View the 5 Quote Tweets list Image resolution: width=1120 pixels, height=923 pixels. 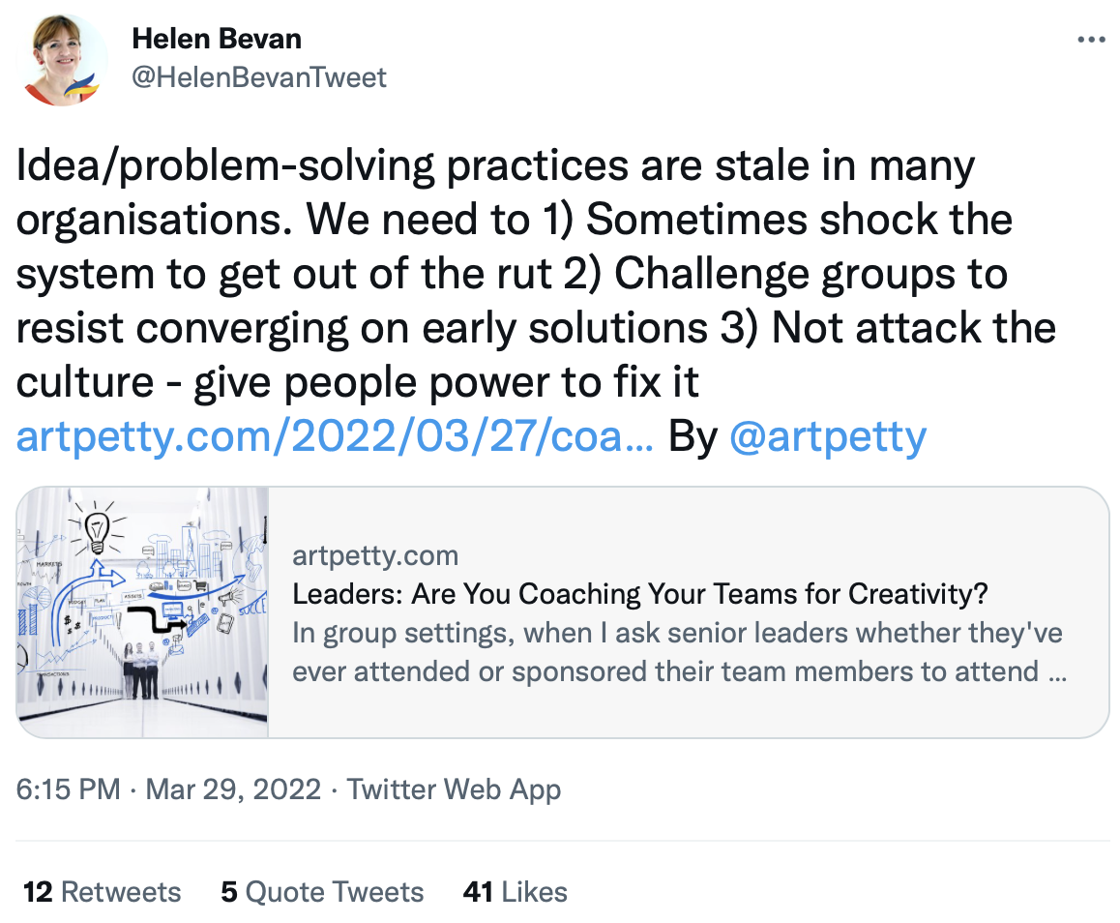pyautogui.click(x=322, y=892)
